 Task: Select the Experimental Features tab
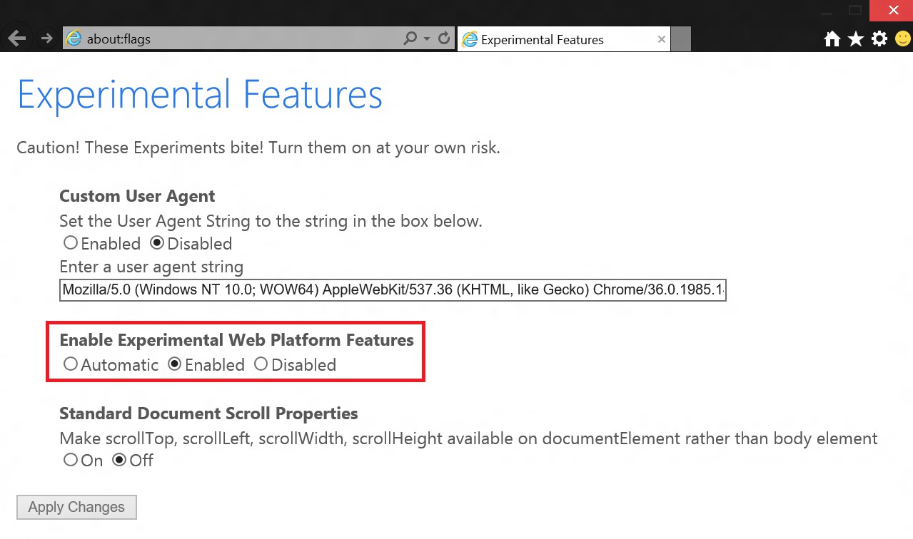[x=550, y=40]
